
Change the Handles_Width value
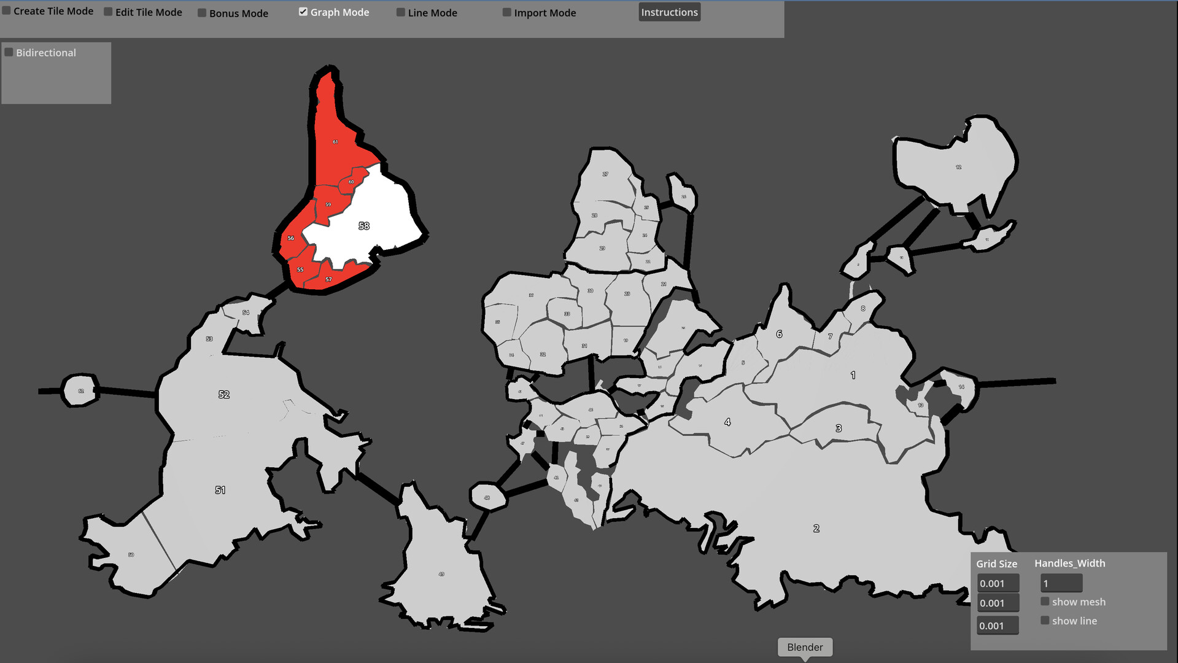pos(1060,583)
